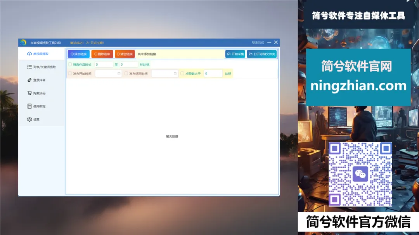Image resolution: width=419 pixels, height=235 pixels.
Task: Click the 点赞数大于 number input
Action: 213,73
